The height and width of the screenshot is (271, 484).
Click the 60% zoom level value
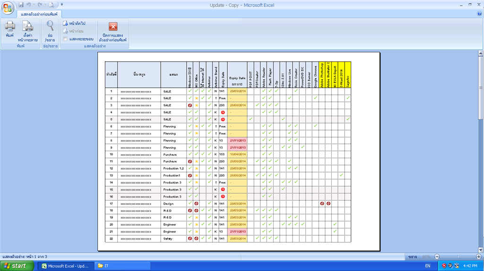click(x=426, y=256)
